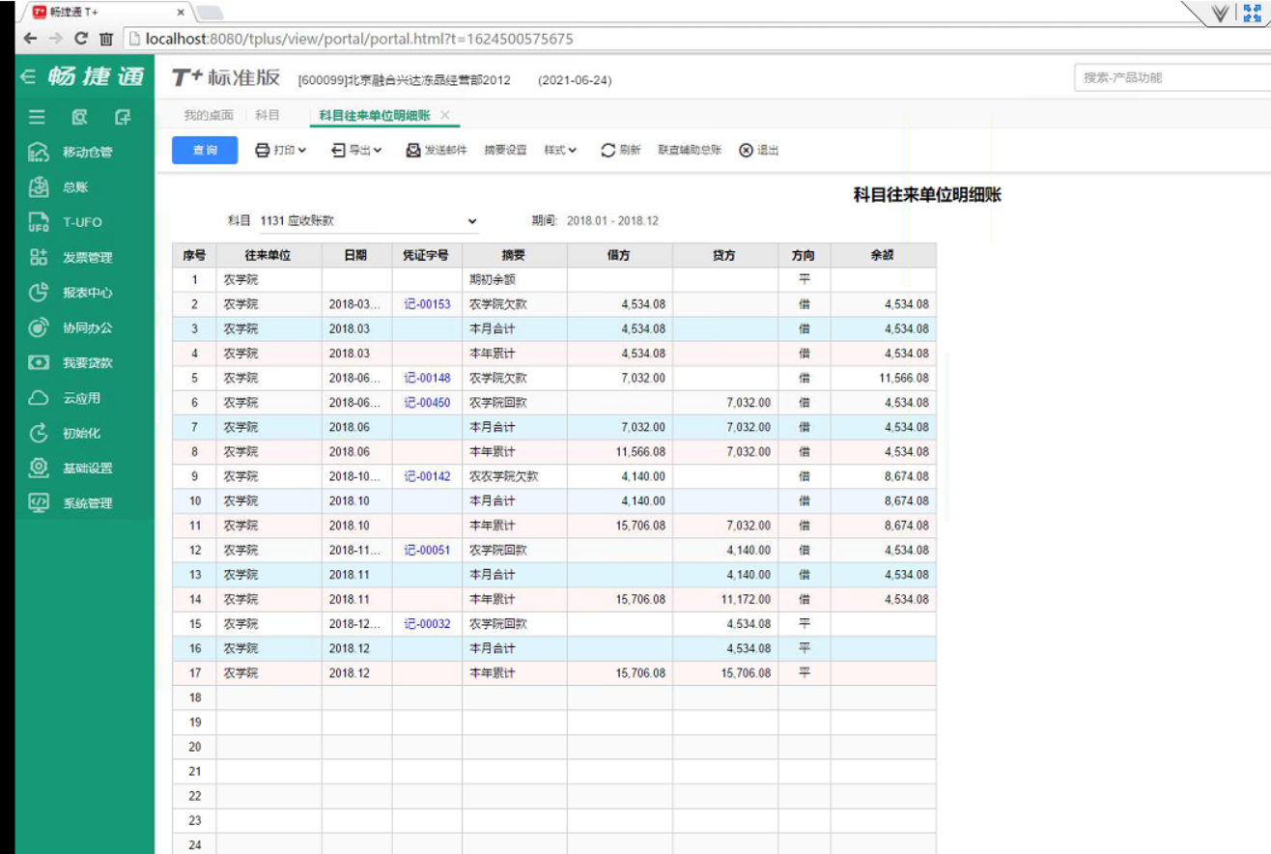Click the browser icon left of the address bar
Screen dimensions: 1271x854
pos(106,40)
